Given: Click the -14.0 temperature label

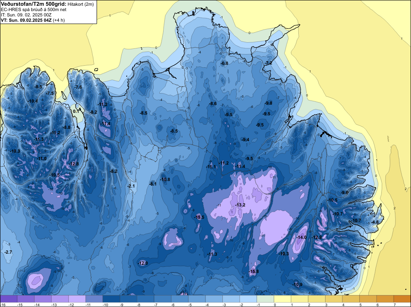Looking at the screenshot, I should click(x=301, y=237).
